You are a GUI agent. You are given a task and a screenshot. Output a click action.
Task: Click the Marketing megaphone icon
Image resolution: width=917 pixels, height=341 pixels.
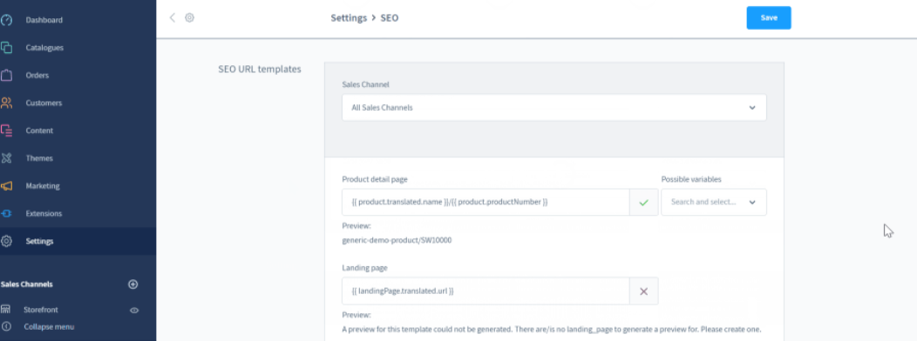coord(6,186)
